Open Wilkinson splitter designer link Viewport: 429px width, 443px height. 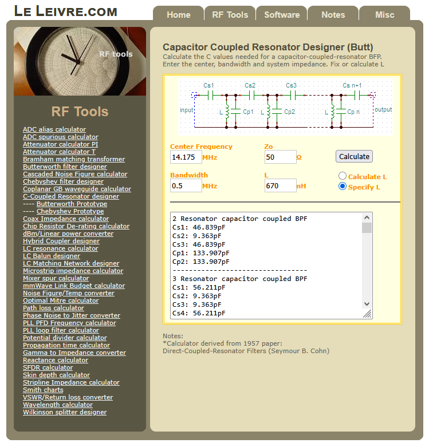pos(65,412)
